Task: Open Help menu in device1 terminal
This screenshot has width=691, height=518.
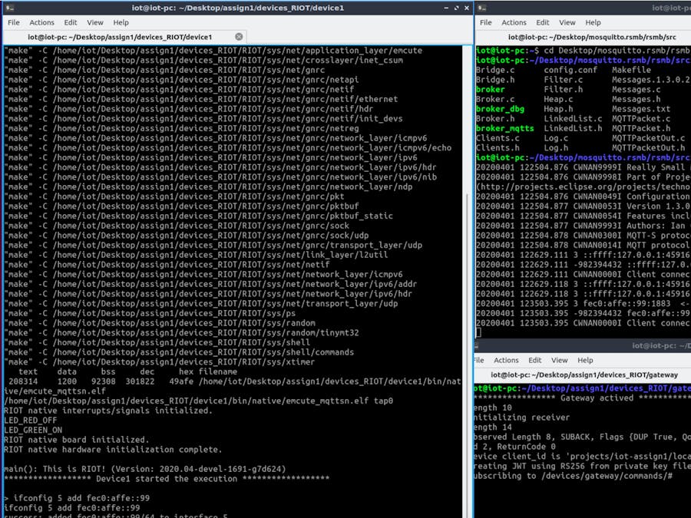Action: pyautogui.click(x=121, y=22)
